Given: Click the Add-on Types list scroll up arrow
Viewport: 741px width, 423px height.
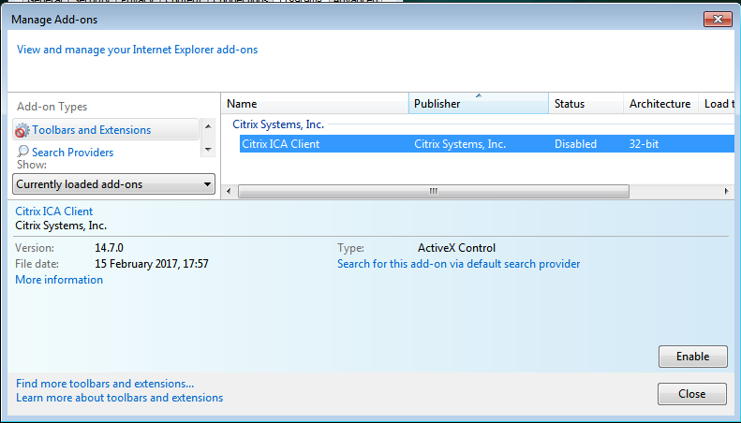Looking at the screenshot, I should pos(208,124).
